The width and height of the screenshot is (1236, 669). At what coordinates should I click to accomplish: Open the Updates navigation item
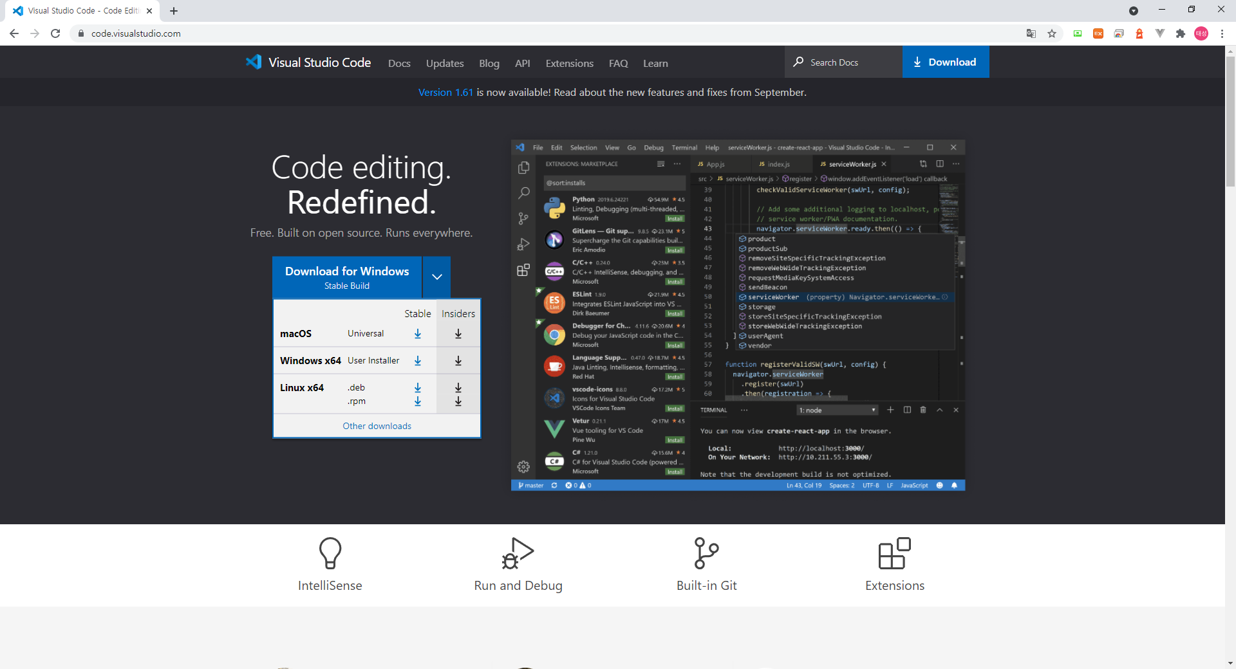coord(445,63)
